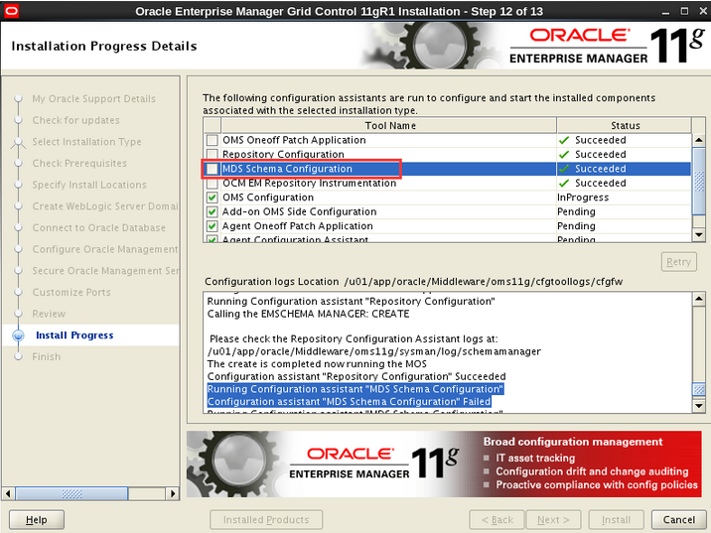Click the Install Progress step bullet icon
The height and width of the screenshot is (533, 711).
19,335
